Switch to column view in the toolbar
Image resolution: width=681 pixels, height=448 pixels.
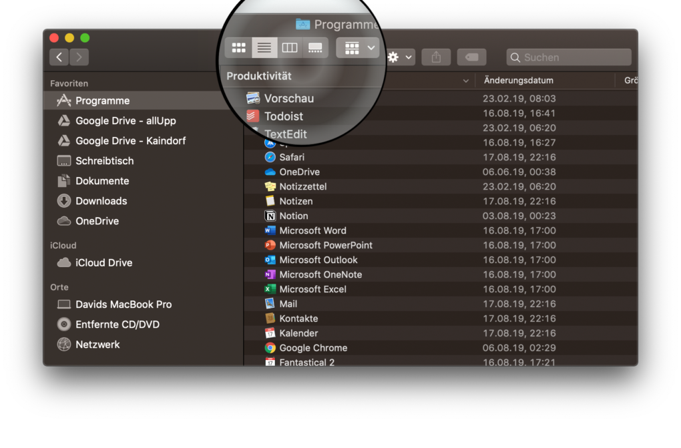(290, 47)
